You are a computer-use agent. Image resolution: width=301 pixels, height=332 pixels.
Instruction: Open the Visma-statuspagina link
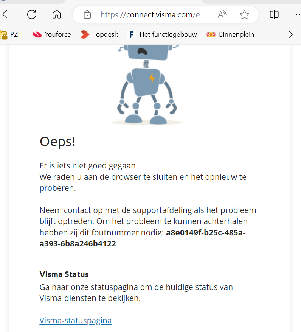76,320
